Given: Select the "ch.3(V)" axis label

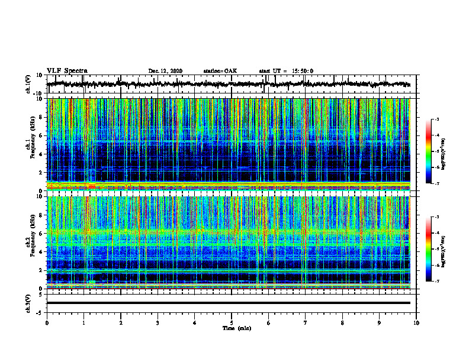Looking at the screenshot, I should 28,303.
